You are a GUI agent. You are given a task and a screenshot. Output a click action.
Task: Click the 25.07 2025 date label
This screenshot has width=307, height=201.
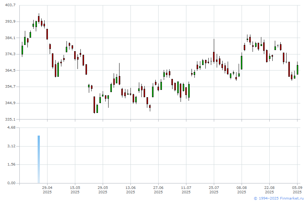pyautogui.click(x=214, y=190)
